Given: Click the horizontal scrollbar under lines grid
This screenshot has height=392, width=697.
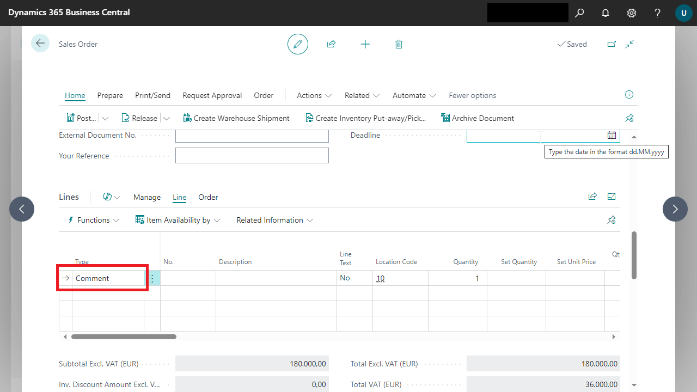Looking at the screenshot, I should tap(124, 337).
